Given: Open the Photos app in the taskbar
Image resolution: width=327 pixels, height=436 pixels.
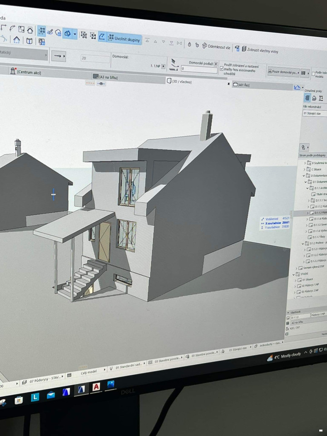Looking at the screenshot, I should 111,384.
